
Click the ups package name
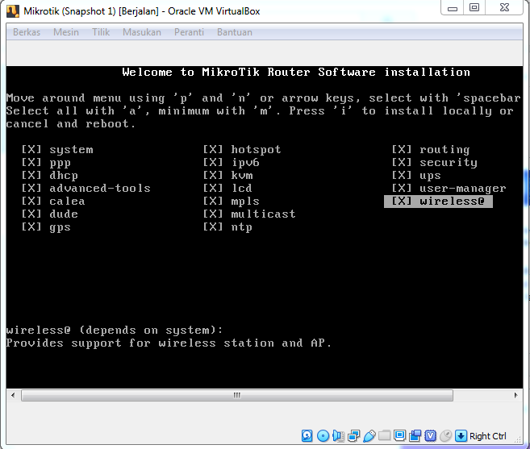430,176
